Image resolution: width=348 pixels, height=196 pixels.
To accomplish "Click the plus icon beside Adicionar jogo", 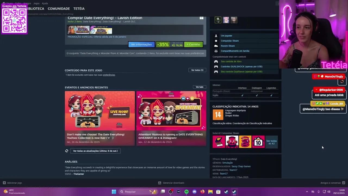I will point(4,183).
